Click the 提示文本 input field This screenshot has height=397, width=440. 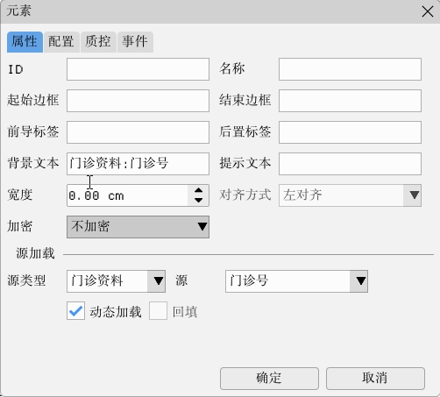pos(350,164)
